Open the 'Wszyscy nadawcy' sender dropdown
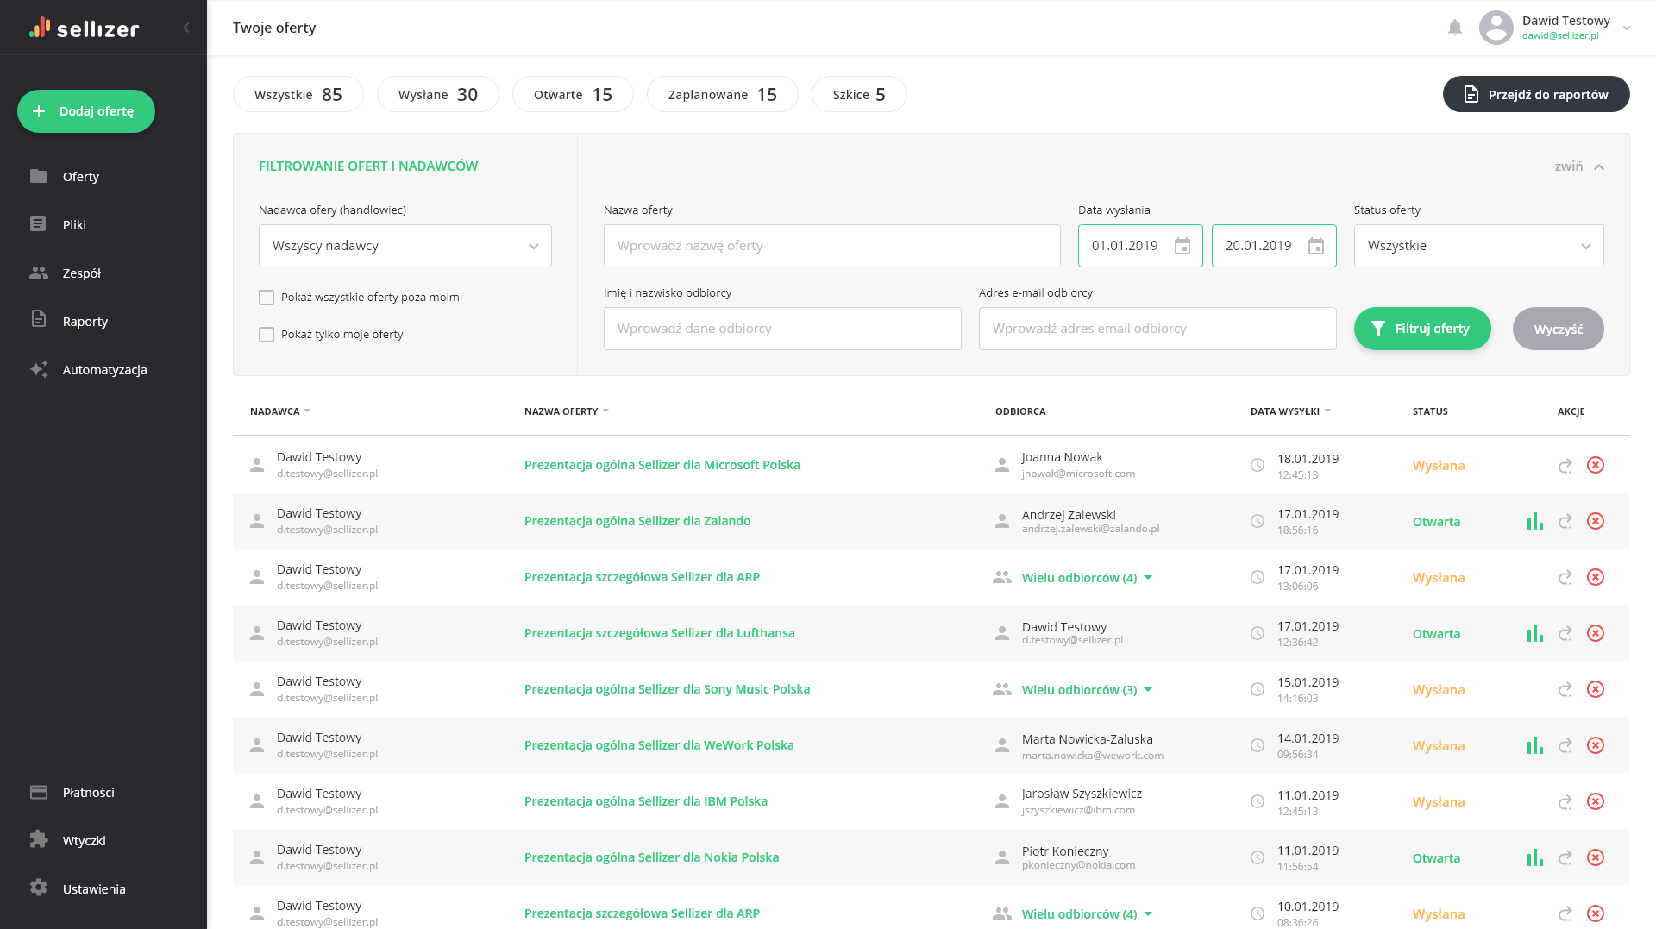Image resolution: width=1656 pixels, height=929 pixels. [x=405, y=246]
